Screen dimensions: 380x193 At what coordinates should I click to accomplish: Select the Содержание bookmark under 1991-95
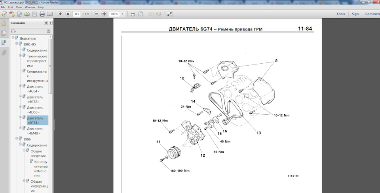(x=37, y=50)
